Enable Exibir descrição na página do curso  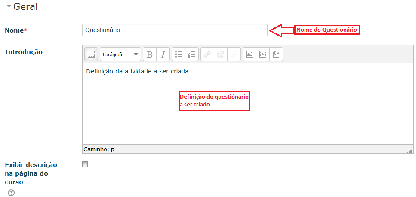85,164
